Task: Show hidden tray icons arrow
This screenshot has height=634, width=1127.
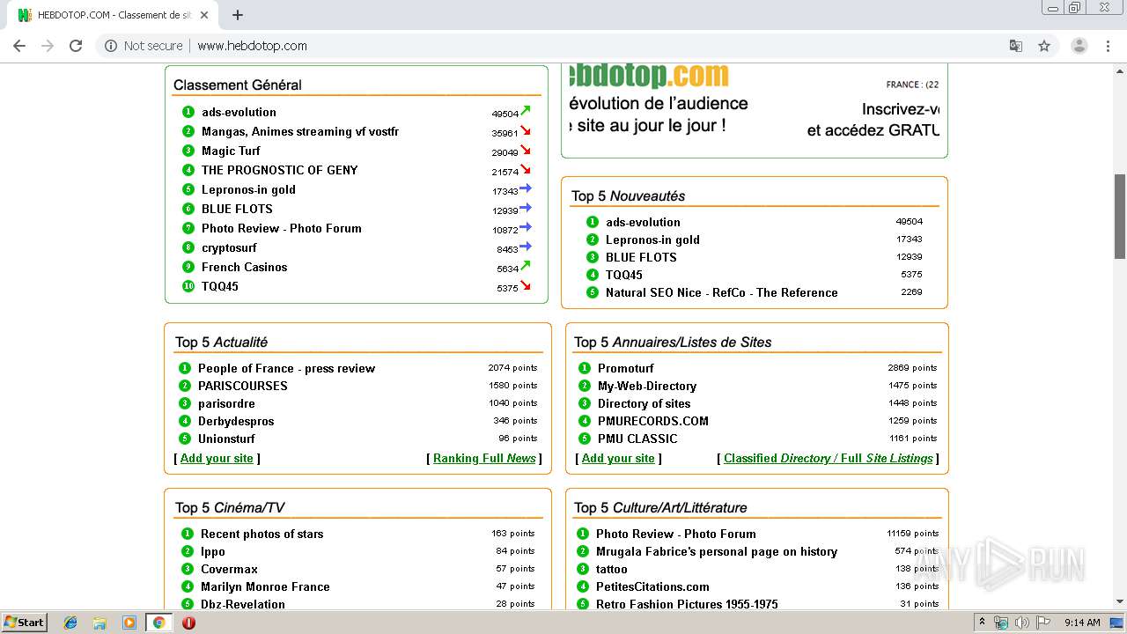Action: click(x=983, y=622)
